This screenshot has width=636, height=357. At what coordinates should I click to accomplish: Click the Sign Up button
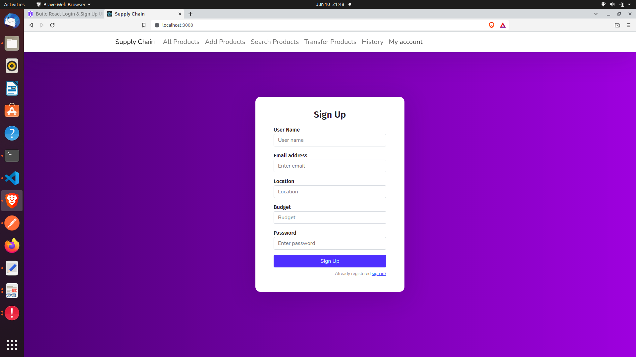tap(330, 261)
